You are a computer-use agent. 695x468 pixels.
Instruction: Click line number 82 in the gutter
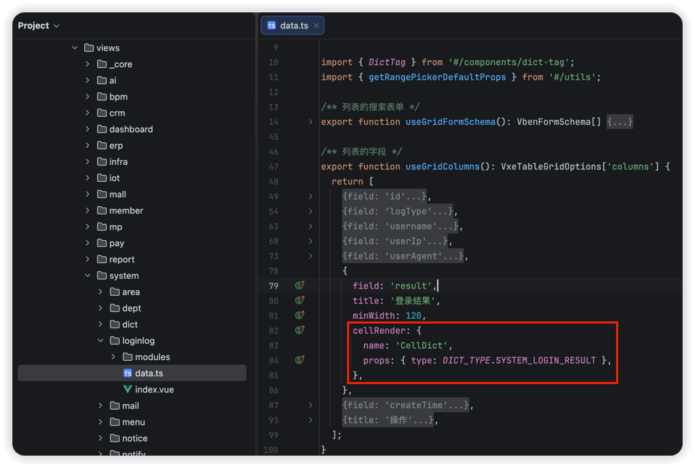tap(274, 330)
